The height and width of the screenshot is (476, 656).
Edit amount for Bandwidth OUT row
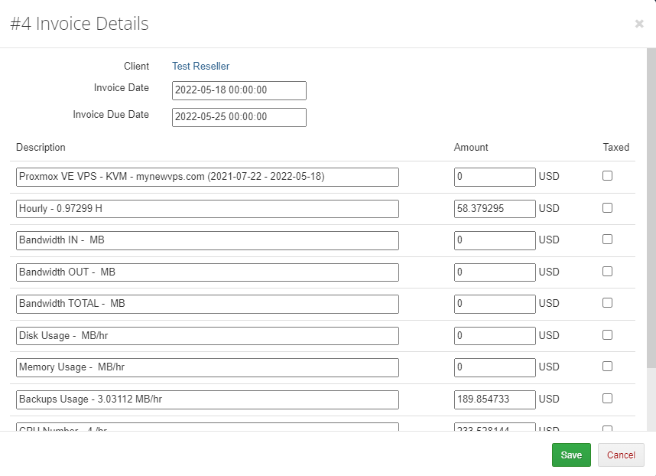(x=495, y=272)
